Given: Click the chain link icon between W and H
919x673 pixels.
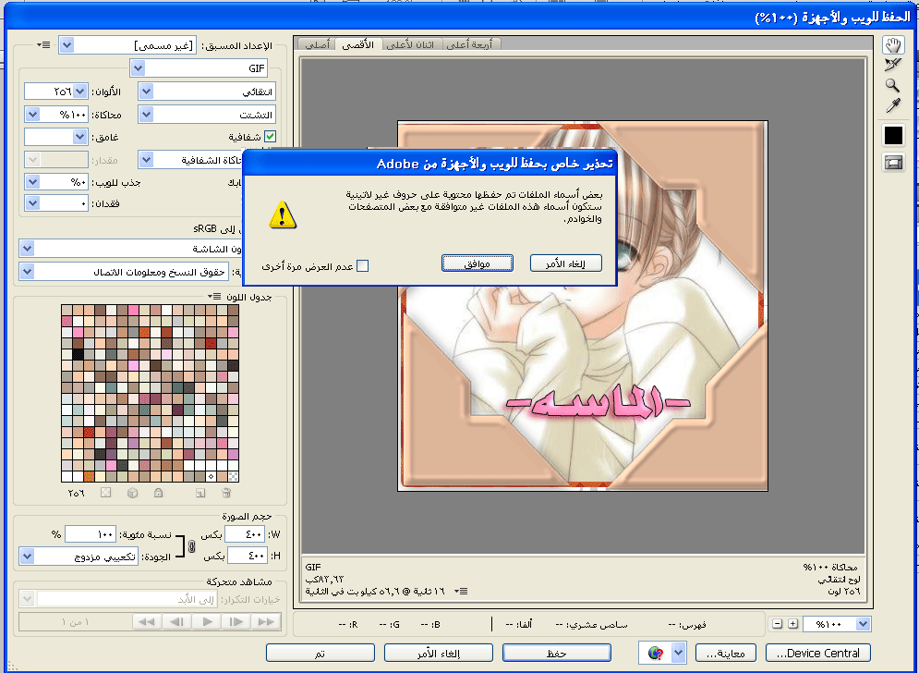Looking at the screenshot, I should point(192,546).
